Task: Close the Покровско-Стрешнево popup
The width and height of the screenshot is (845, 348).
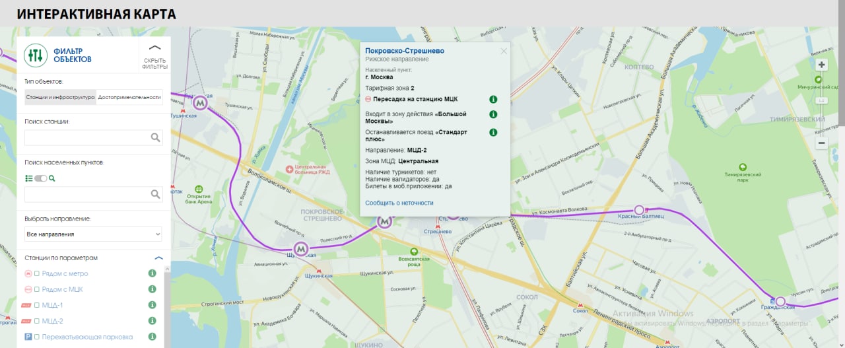Action: coord(504,51)
